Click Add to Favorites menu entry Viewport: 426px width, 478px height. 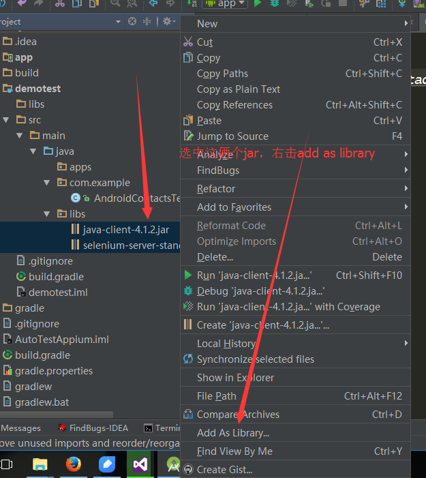tap(295, 207)
